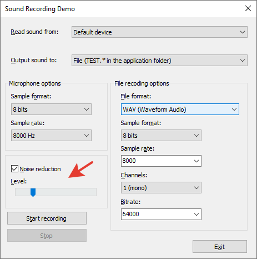This screenshot has width=257, height=259.
Task: Expand the Channels 1 (mono) dropdown
Action: [161, 188]
